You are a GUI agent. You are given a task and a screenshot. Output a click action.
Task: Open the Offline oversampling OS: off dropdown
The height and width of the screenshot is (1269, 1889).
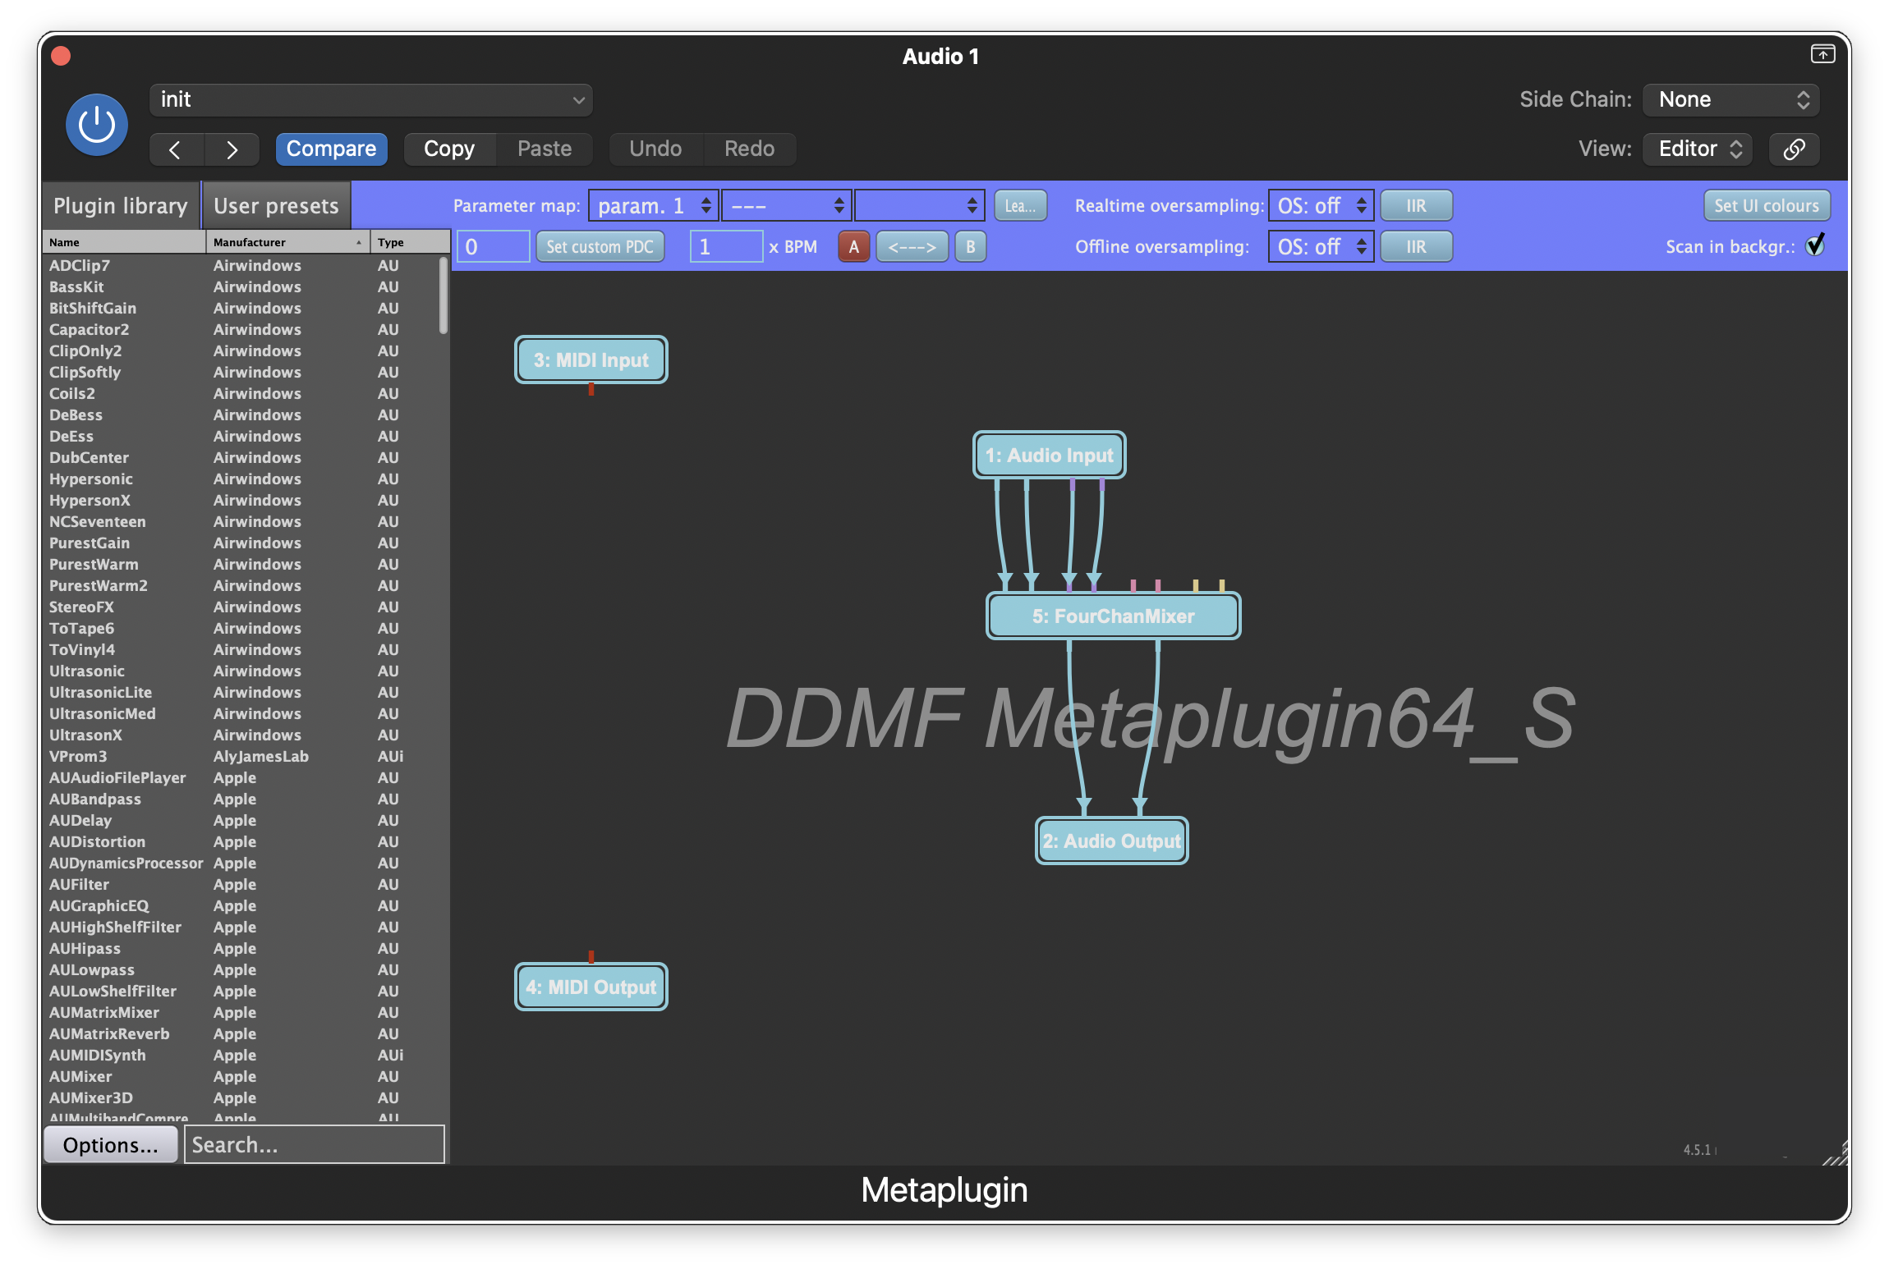pos(1321,247)
